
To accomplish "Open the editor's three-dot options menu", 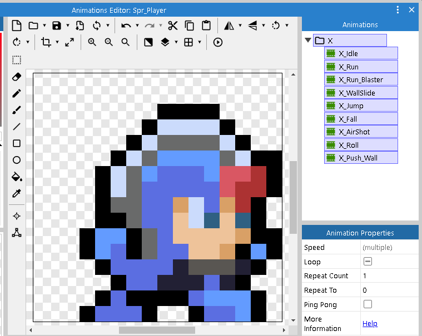I will click(x=398, y=10).
